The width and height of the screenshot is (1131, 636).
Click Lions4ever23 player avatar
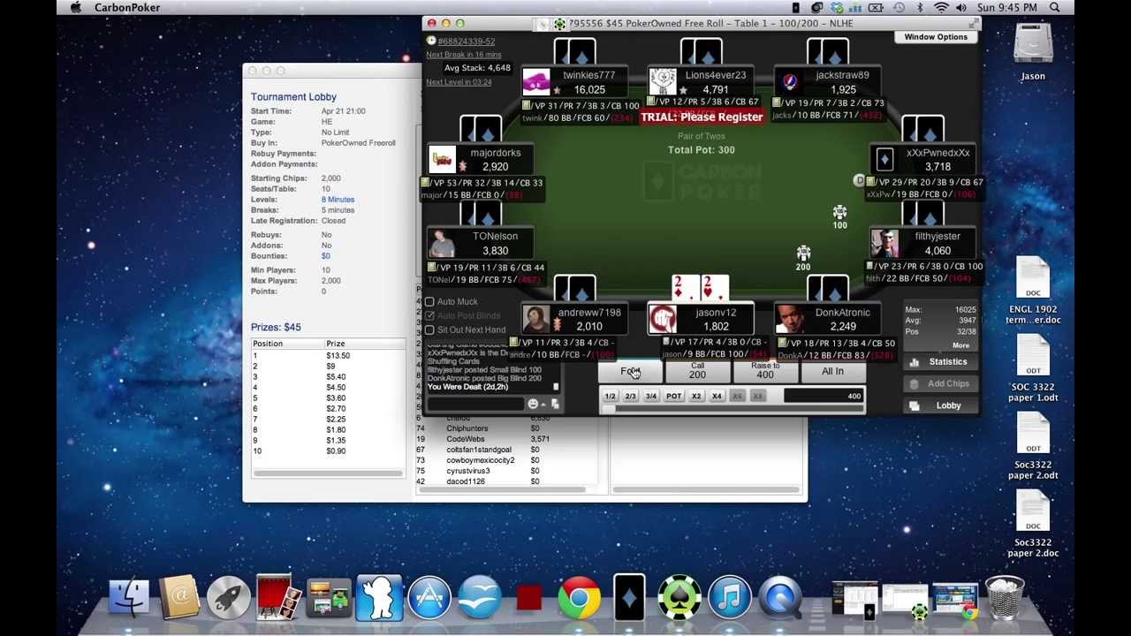pos(662,82)
